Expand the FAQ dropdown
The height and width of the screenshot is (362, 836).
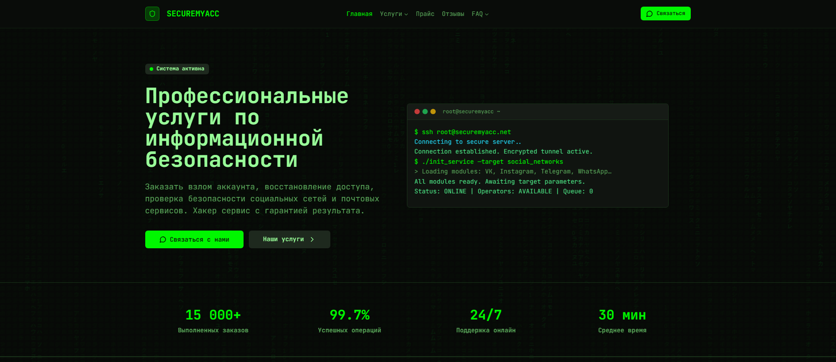[480, 14]
